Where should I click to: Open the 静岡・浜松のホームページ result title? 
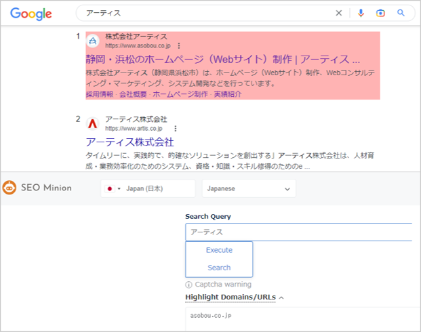tap(222, 60)
